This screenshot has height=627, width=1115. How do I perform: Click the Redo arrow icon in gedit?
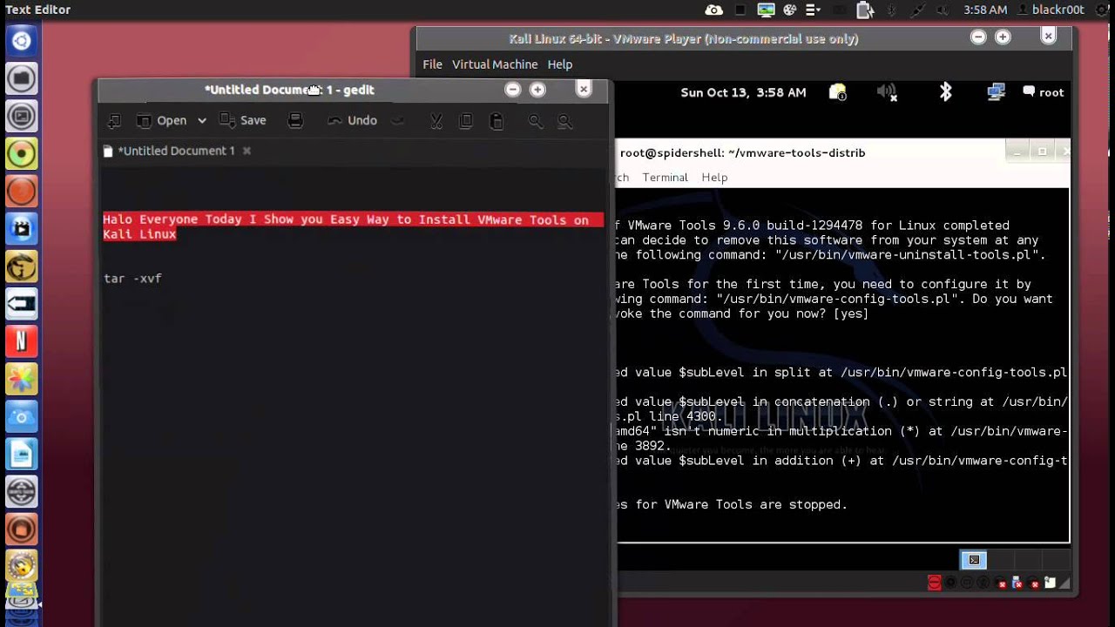coord(398,121)
